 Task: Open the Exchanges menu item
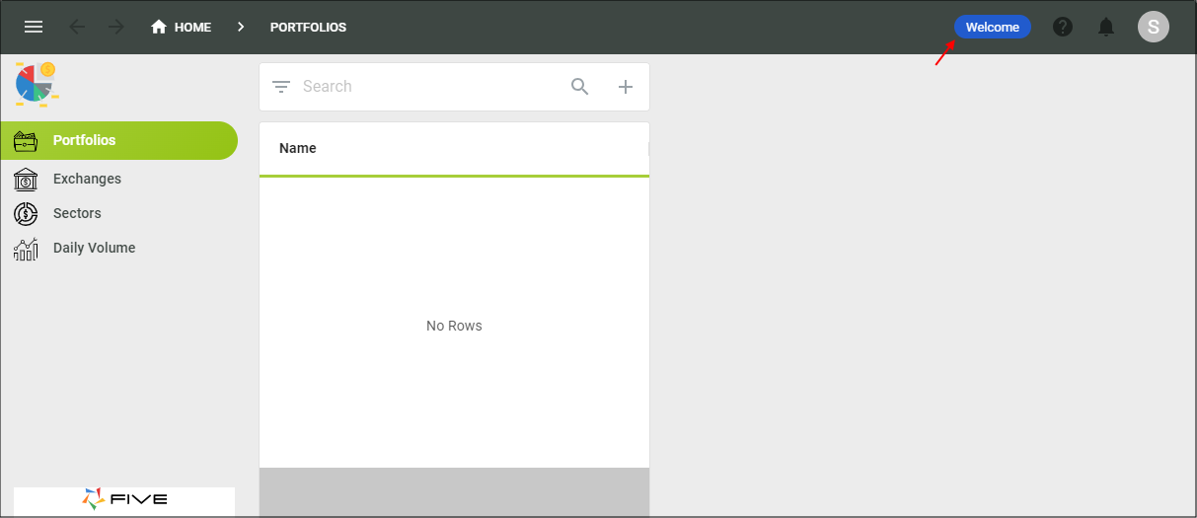point(87,179)
